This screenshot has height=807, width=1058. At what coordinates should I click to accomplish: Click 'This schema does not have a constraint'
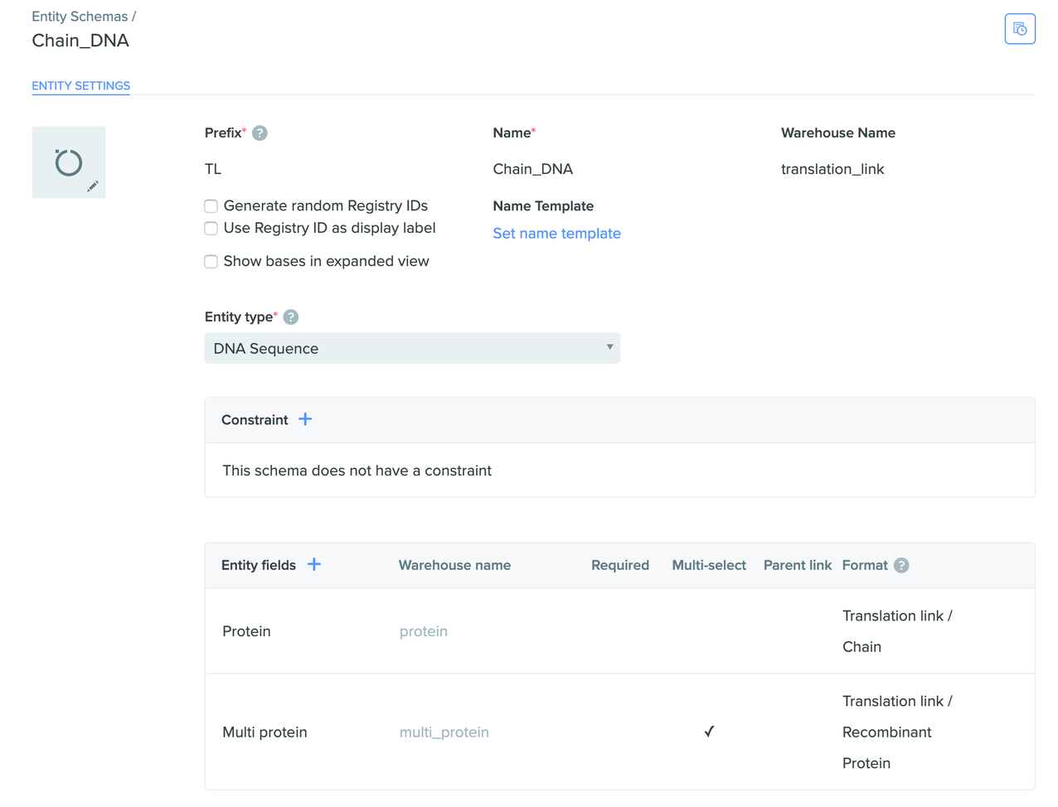click(357, 471)
